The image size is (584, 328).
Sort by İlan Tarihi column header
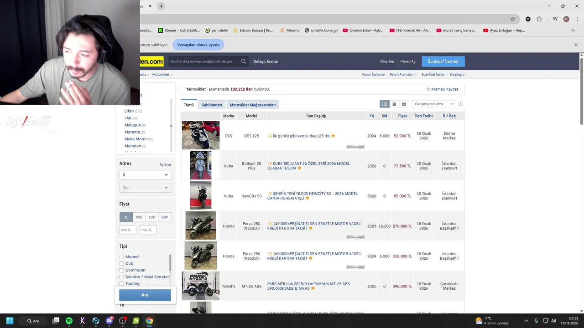424,116
